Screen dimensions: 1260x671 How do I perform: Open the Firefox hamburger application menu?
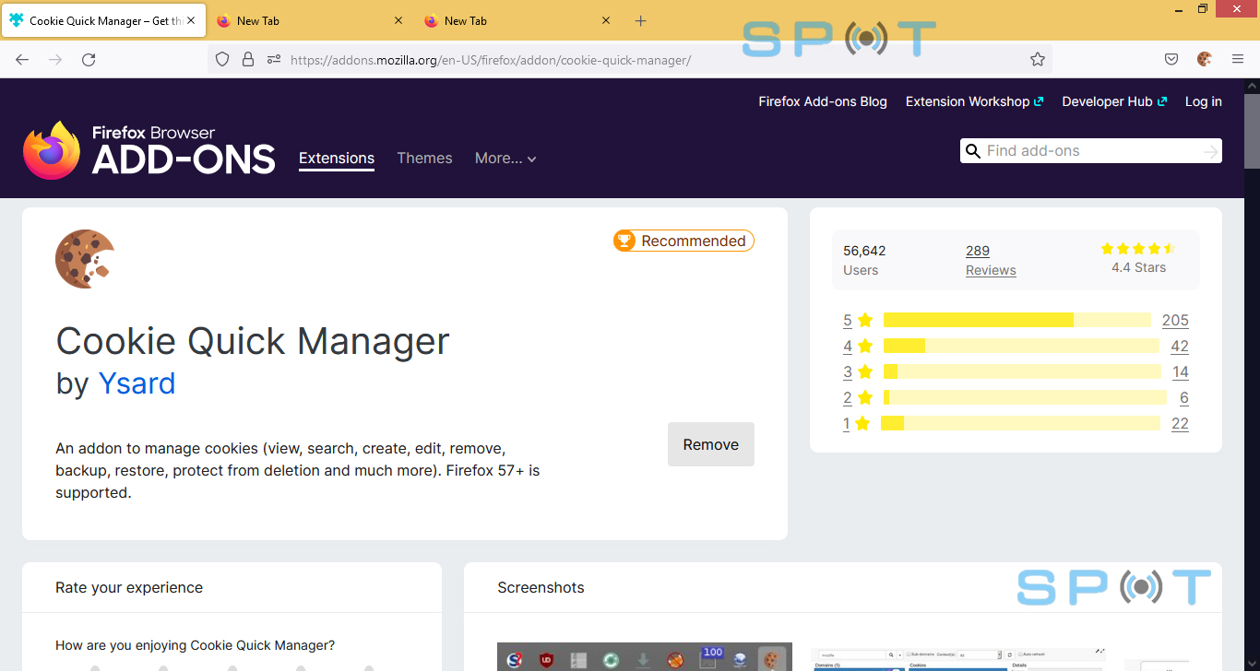[x=1238, y=59]
